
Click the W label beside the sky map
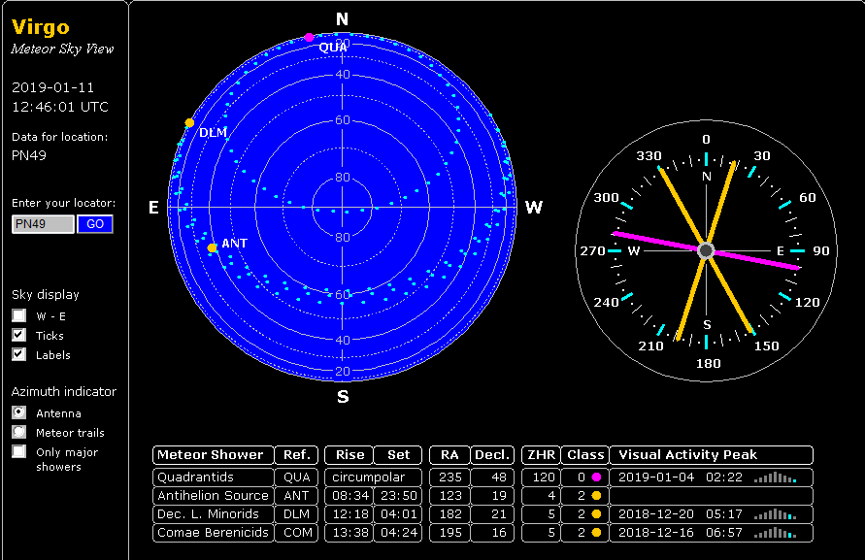(533, 208)
